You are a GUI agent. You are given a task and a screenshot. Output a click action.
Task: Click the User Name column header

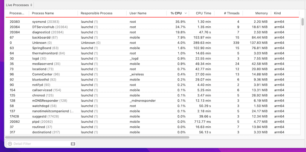[138, 13]
